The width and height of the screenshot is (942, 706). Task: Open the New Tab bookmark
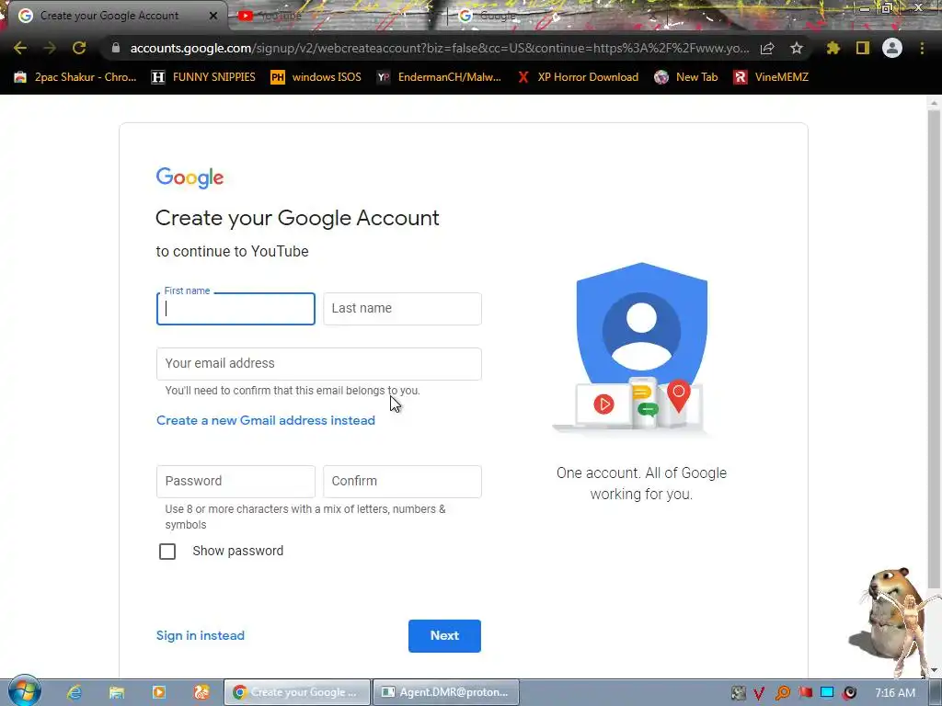click(x=686, y=77)
